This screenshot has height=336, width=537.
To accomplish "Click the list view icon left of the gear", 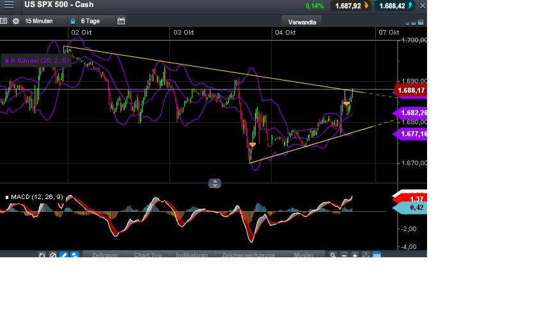I will tap(4, 21).
